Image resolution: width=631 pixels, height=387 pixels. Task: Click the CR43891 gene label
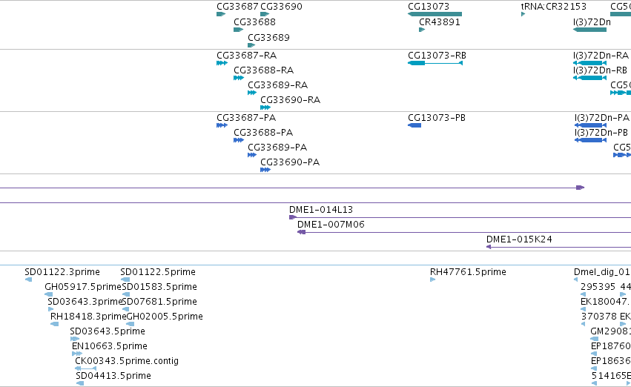[x=440, y=21]
